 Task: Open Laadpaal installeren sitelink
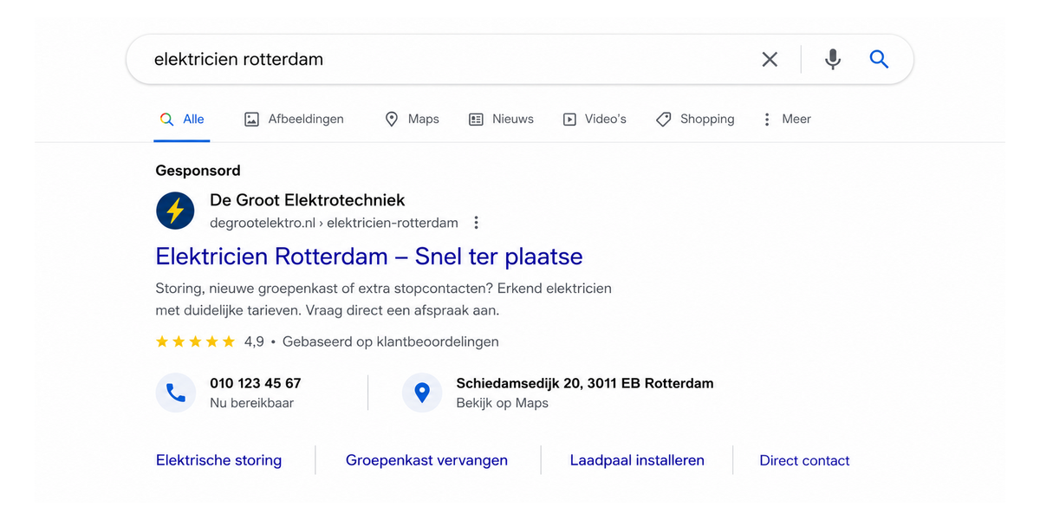point(637,460)
